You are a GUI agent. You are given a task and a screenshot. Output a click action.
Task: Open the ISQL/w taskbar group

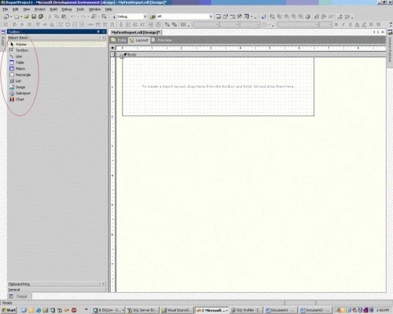click(x=108, y=310)
